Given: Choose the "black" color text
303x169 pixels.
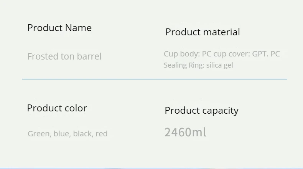Looking at the screenshot, I should [x=82, y=134].
